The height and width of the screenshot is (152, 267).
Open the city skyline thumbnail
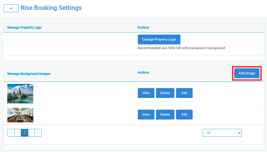coord(20,94)
